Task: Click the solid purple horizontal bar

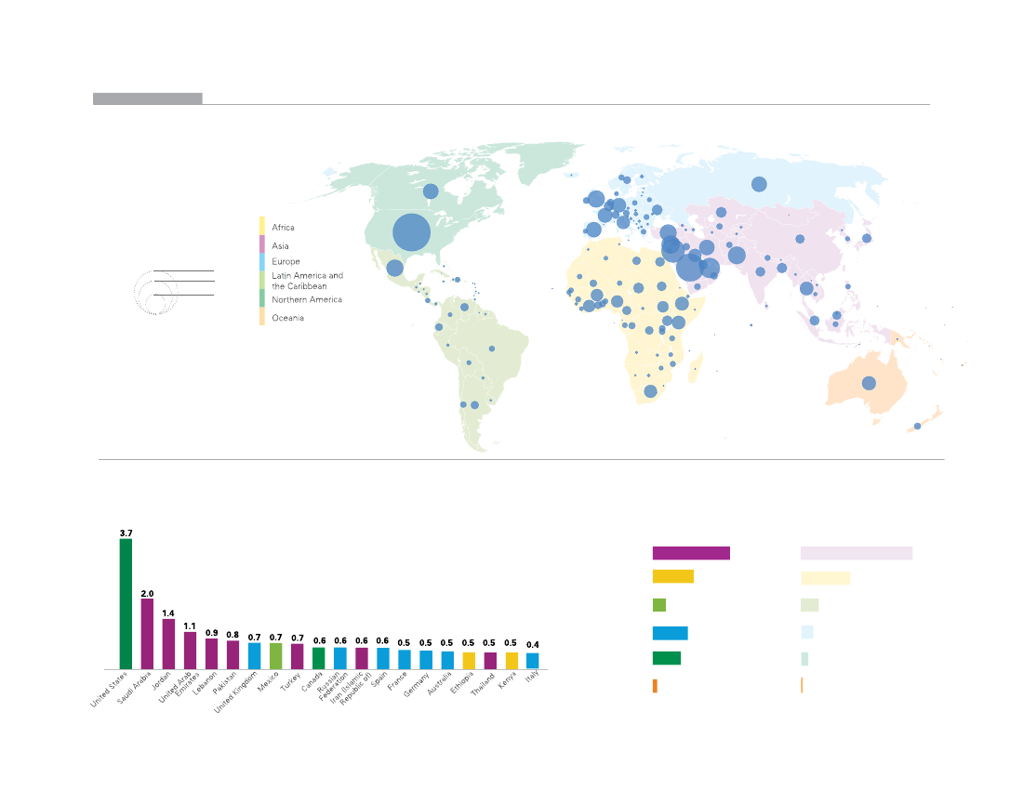Action: point(691,553)
